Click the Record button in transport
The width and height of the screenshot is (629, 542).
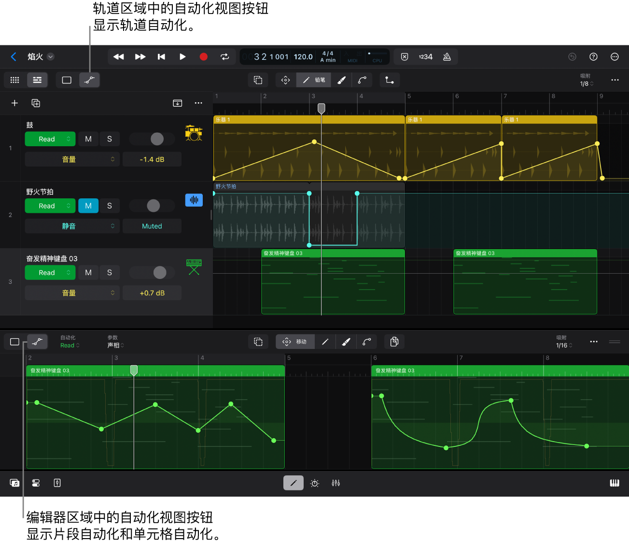click(x=203, y=56)
